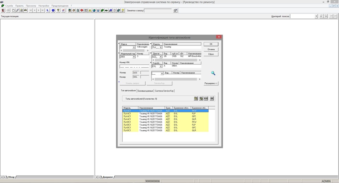Click the Марка table horizontal scrollbar

[x=134, y=50]
